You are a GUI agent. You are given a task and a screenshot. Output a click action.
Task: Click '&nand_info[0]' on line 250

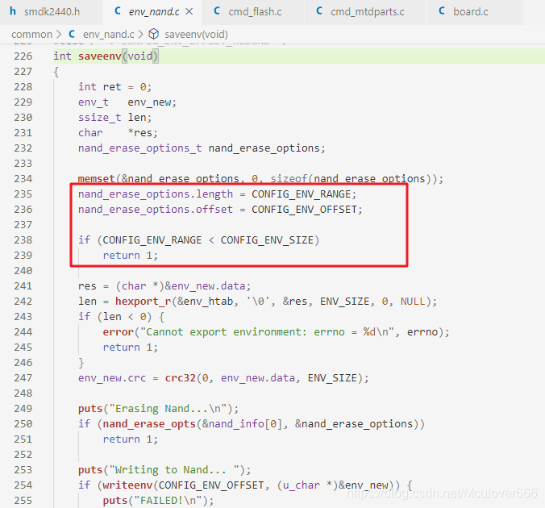point(242,424)
